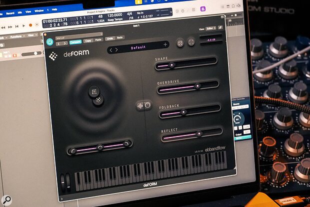The height and width of the screenshot is (207, 310).
Task: Click the purple icon in Logic's toolbar
Action: click(202, 9)
